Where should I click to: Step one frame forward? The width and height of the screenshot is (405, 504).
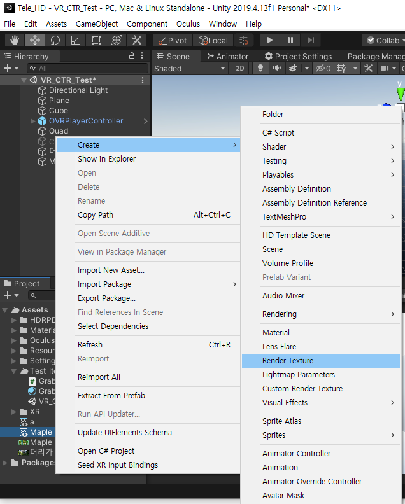click(310, 40)
